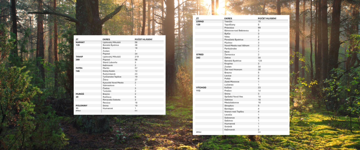
Task: Select the NAPANT heading in left table
Action: click(80, 43)
